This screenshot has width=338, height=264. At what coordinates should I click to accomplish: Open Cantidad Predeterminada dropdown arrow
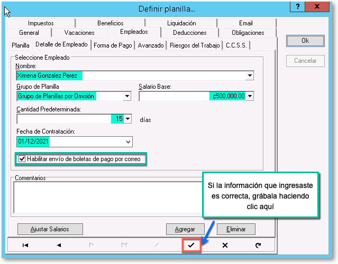click(x=128, y=119)
